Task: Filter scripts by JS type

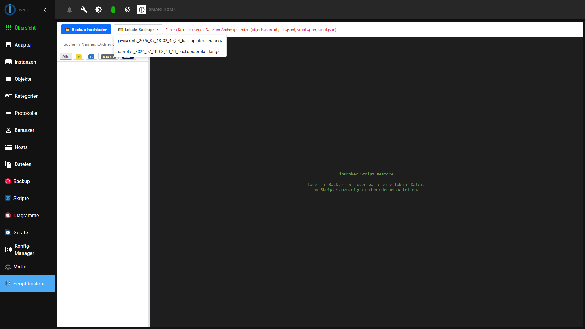Action: pos(79,57)
